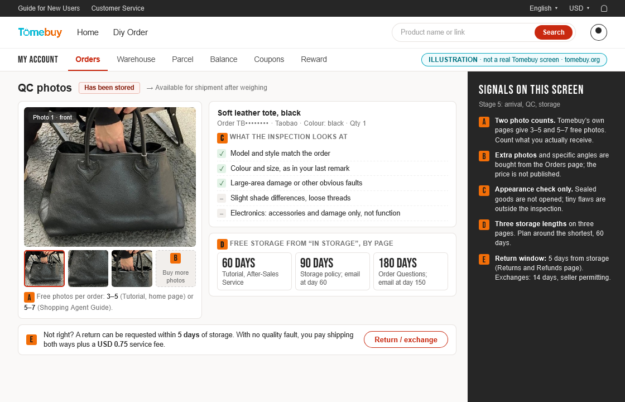Open Guide for New Users link
Screen dimensions: 625x402
(49, 8)
